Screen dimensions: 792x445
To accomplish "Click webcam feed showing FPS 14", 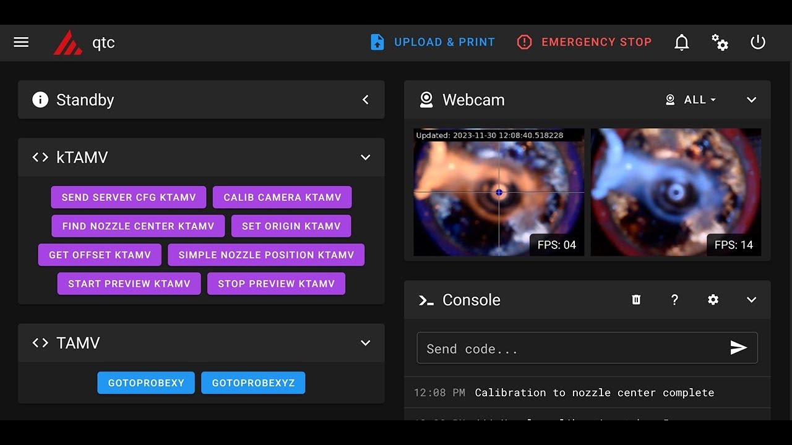I will pyautogui.click(x=676, y=192).
